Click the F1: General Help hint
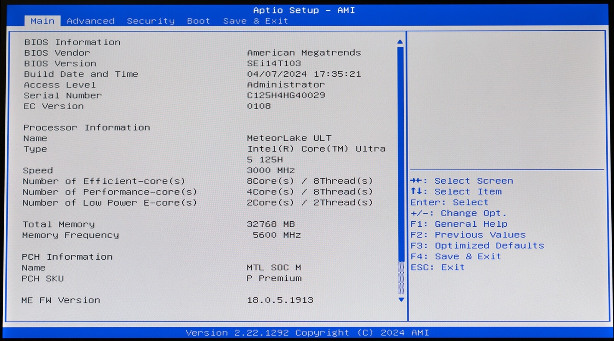The height and width of the screenshot is (341, 614). 459,224
